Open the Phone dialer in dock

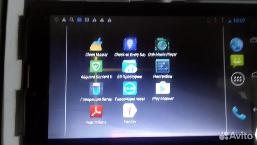click(x=237, y=113)
